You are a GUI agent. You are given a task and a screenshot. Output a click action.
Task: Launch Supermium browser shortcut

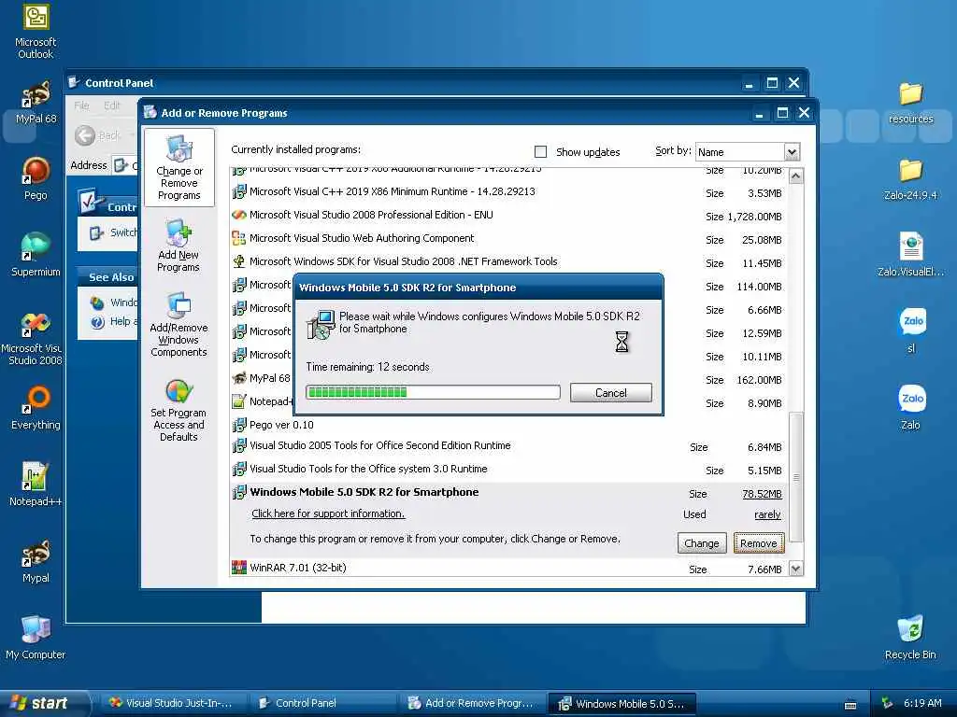pos(36,254)
